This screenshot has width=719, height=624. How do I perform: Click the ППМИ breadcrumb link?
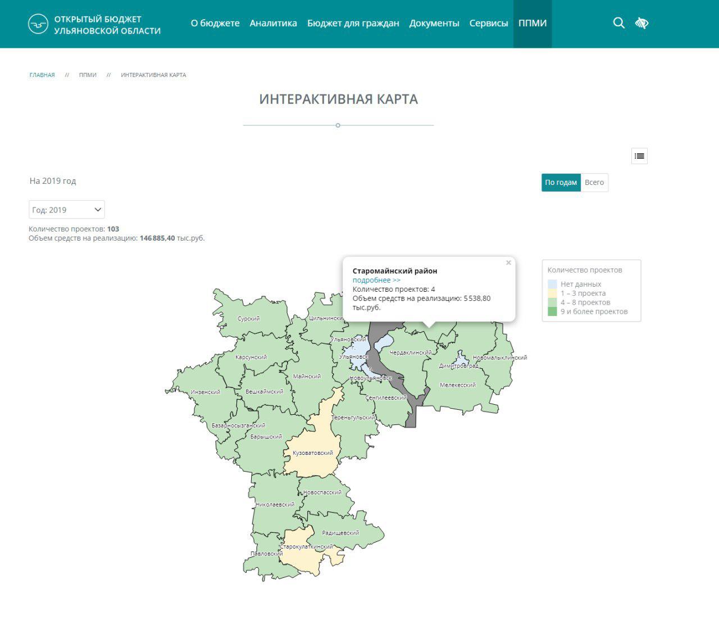pos(88,75)
